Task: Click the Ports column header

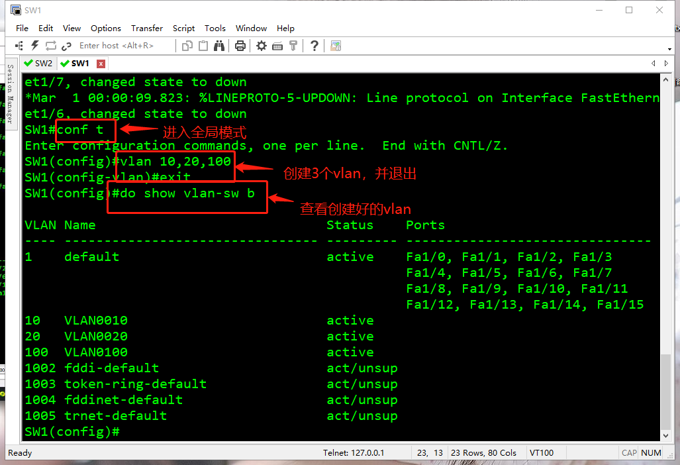Action: (x=425, y=225)
